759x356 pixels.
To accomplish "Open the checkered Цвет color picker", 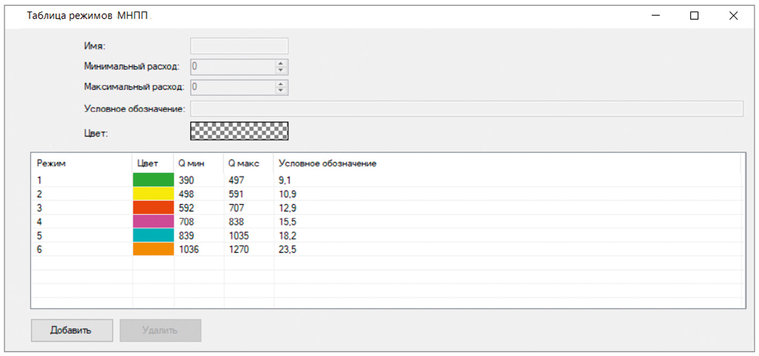I will point(239,131).
